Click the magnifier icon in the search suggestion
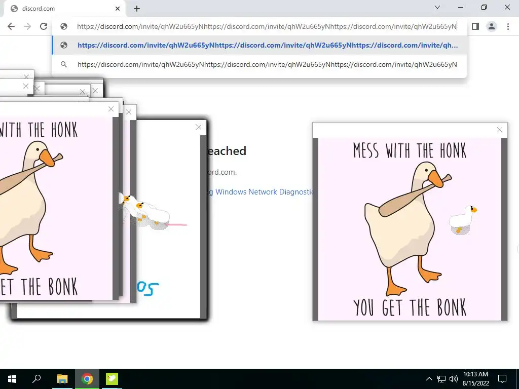Viewport: 519px width, 389px height. click(x=64, y=64)
